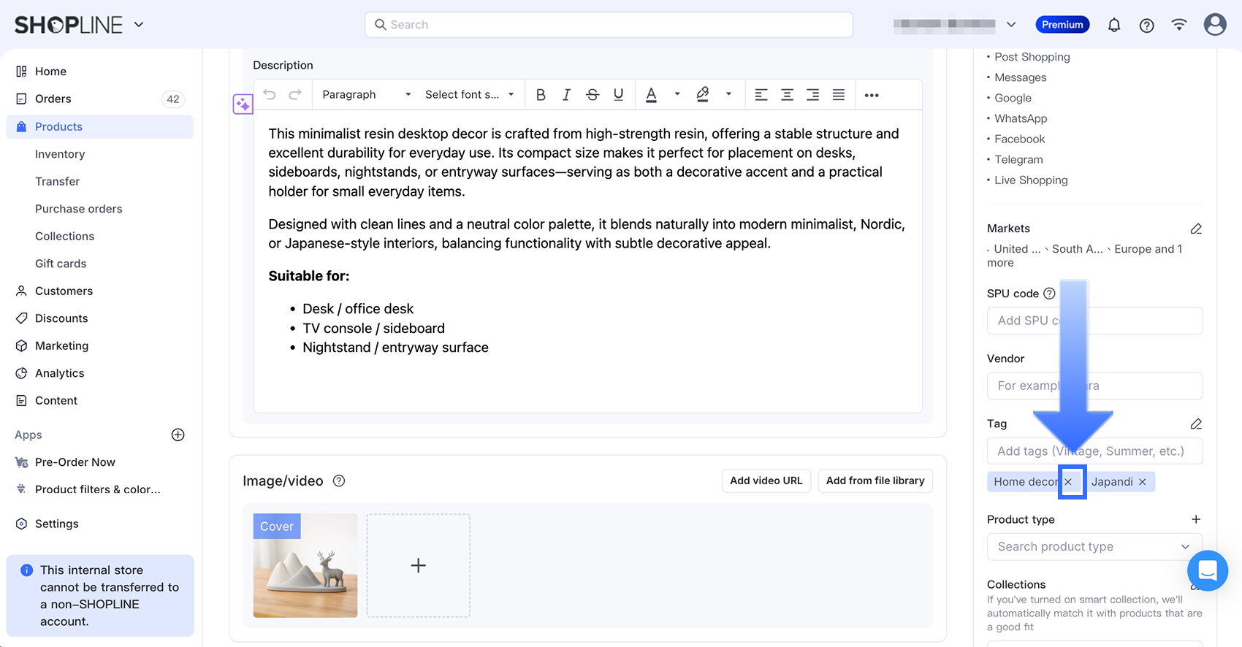1242x647 pixels.
Task: Open the Paragraph style dropdown
Action: (366, 95)
